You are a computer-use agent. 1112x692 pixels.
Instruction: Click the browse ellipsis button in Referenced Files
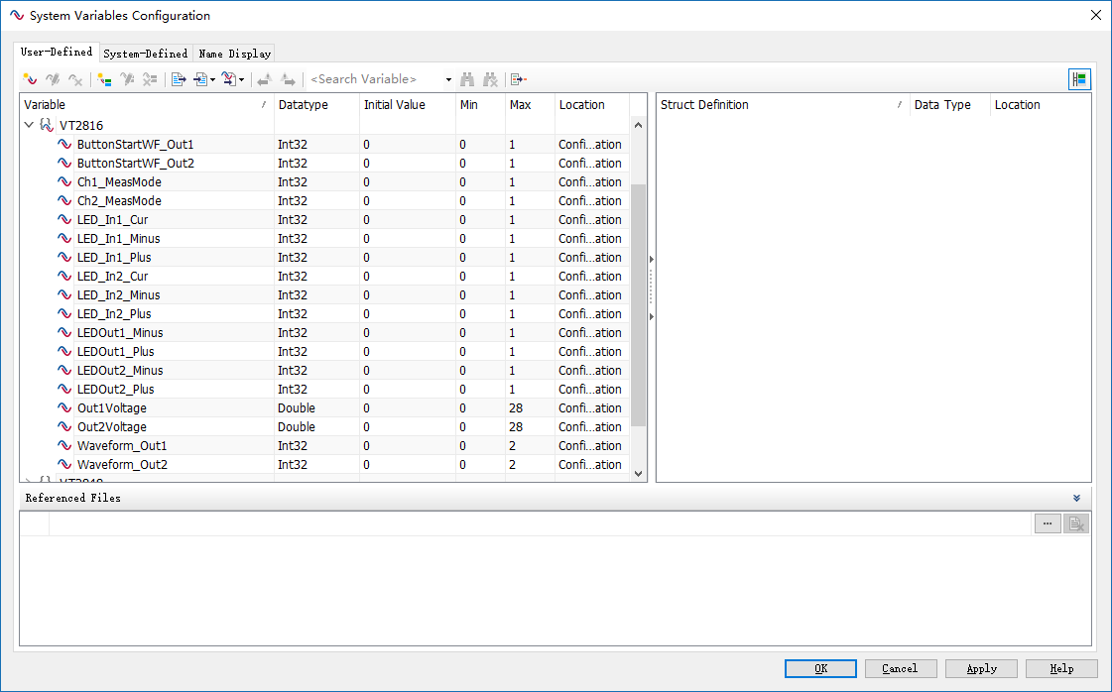(x=1048, y=524)
